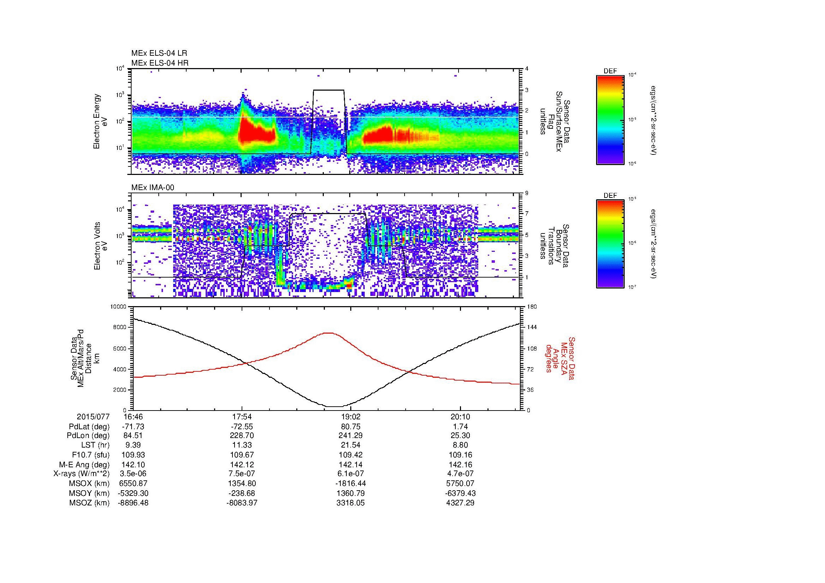This screenshot has height=583, width=825.
Task: Click the M-E Ang value 142.16
Action: click(460, 464)
